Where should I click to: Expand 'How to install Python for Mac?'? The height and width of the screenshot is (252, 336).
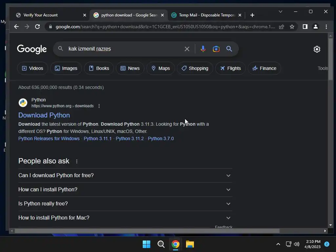pos(125,218)
